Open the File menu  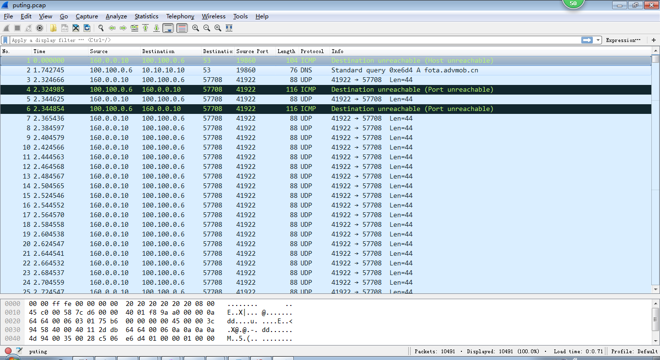point(8,16)
